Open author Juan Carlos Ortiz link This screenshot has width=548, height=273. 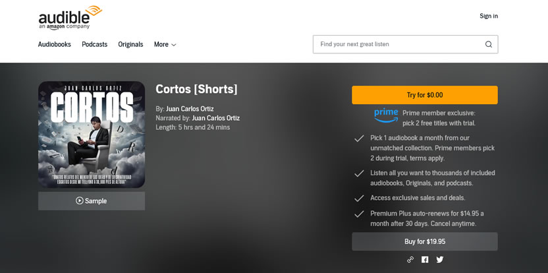tap(190, 109)
